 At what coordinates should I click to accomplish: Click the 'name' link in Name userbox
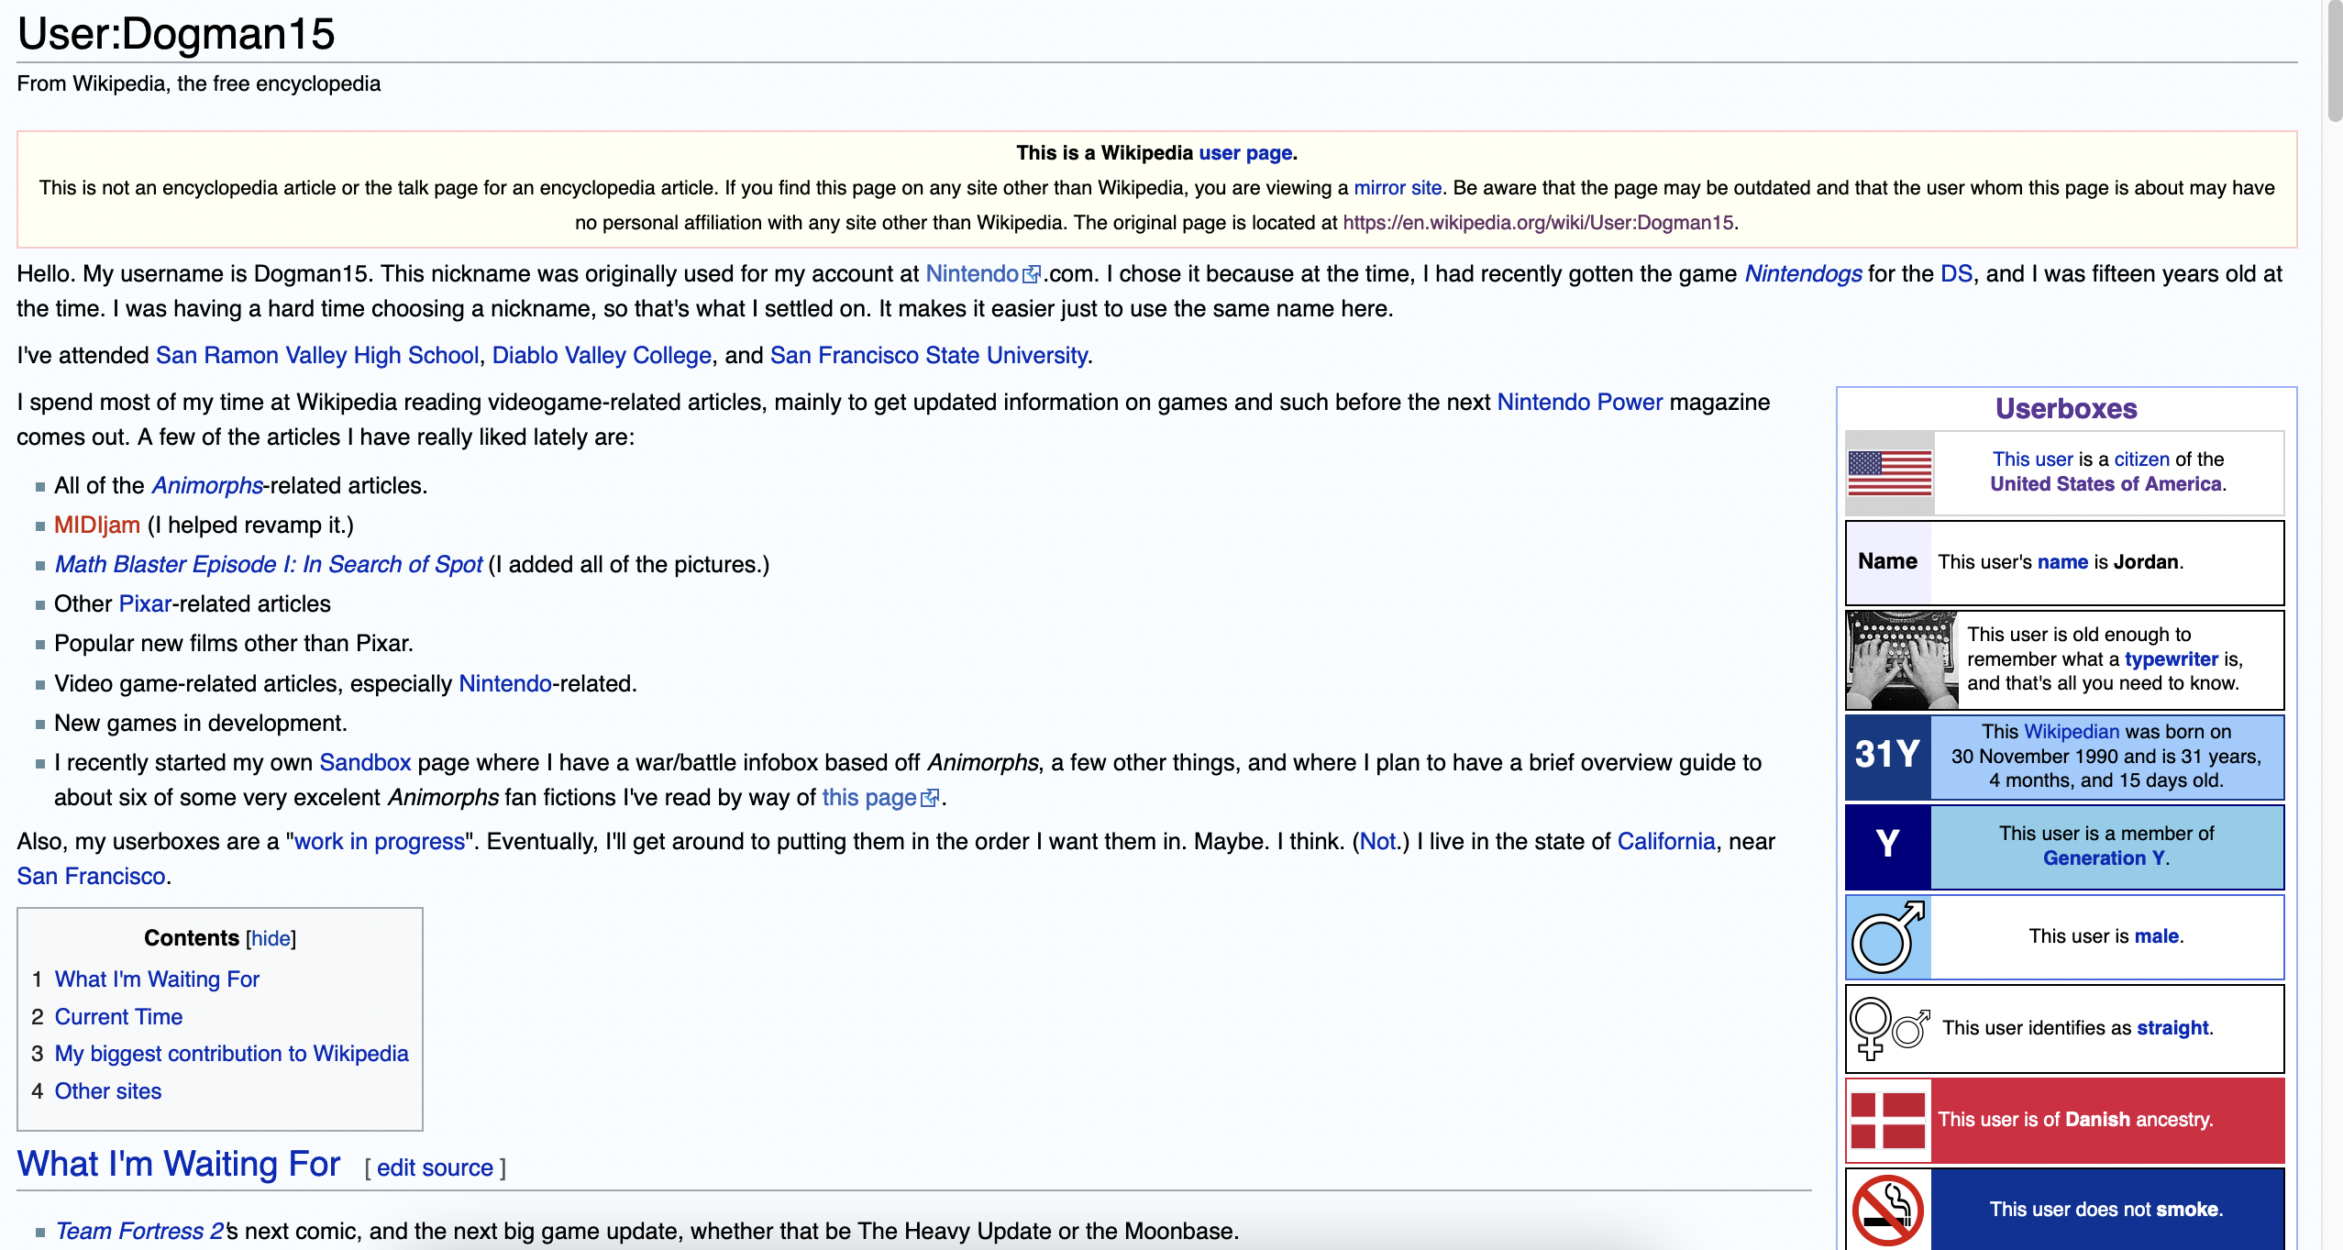tap(2062, 562)
